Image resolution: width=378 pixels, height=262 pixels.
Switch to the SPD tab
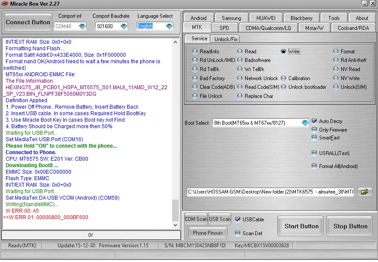(x=224, y=28)
